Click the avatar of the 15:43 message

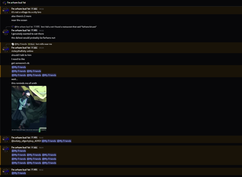6,139
